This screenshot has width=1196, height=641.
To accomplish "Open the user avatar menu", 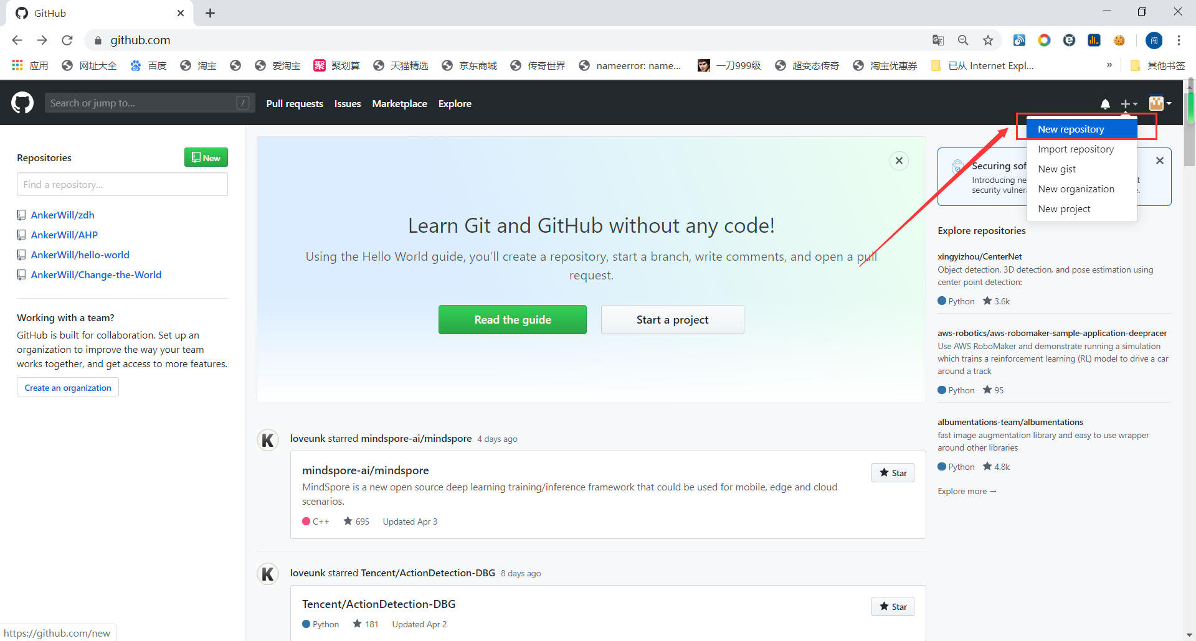I will pos(1160,103).
